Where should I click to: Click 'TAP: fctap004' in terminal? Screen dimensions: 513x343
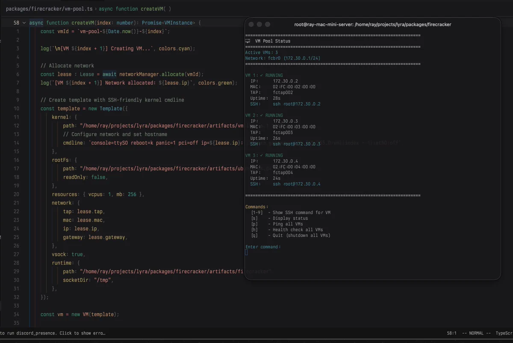(x=271, y=173)
